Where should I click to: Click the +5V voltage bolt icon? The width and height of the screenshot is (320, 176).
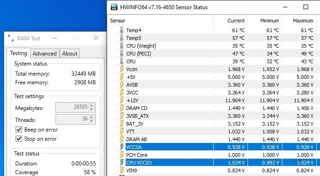click(x=121, y=77)
